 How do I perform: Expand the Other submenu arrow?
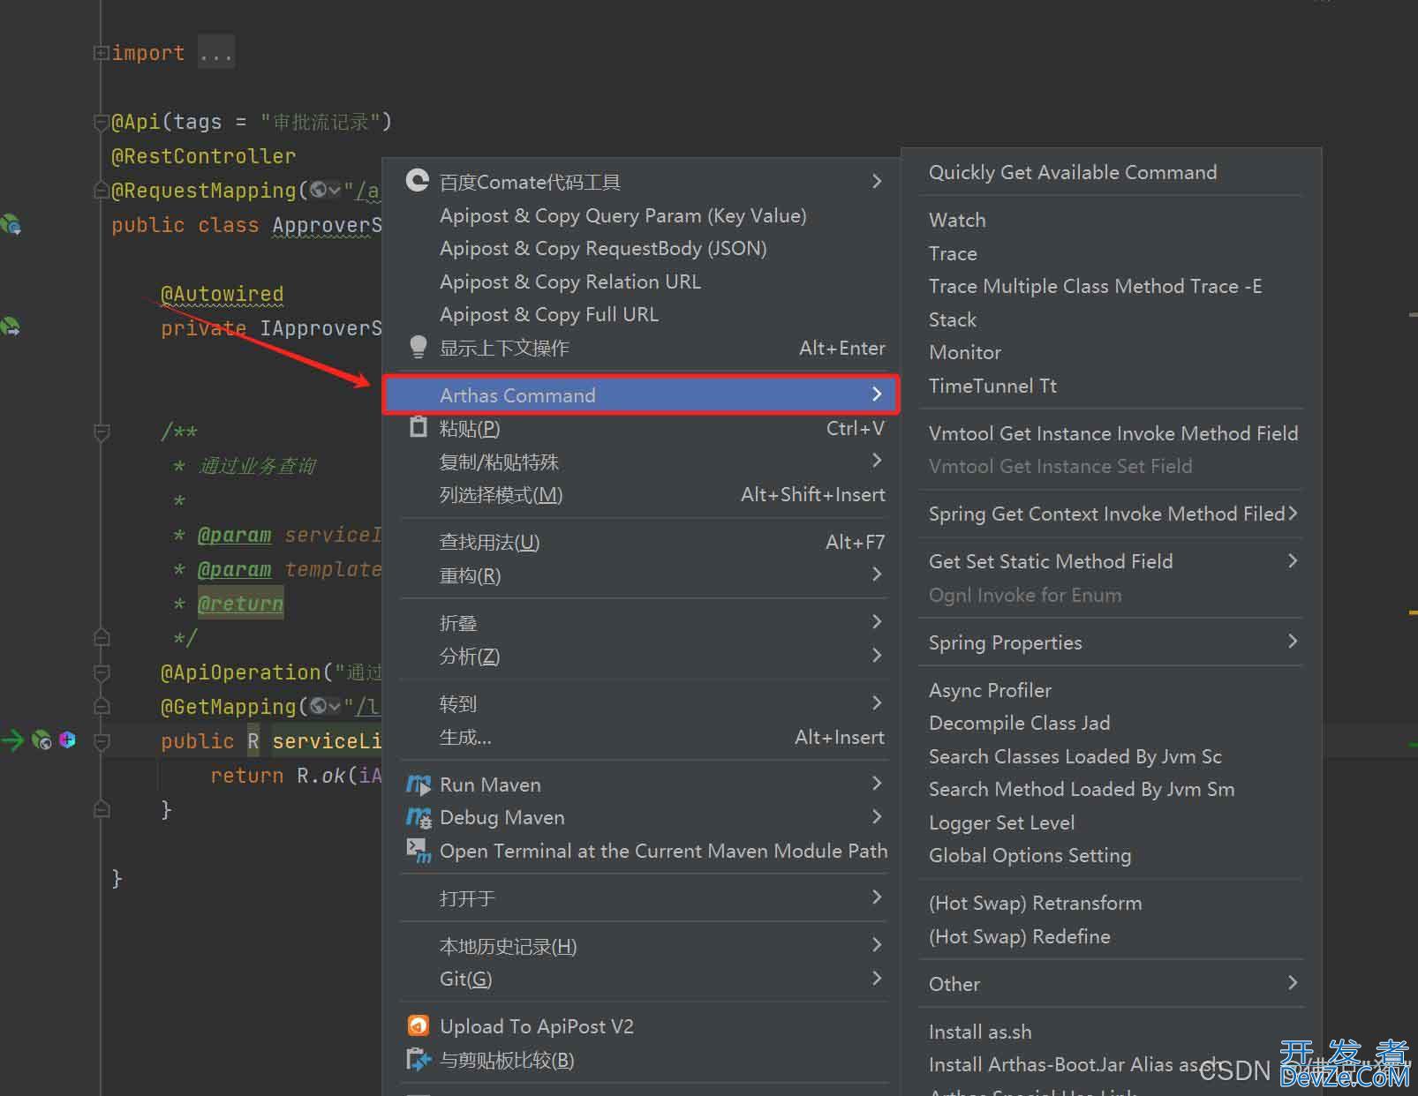tap(1293, 982)
